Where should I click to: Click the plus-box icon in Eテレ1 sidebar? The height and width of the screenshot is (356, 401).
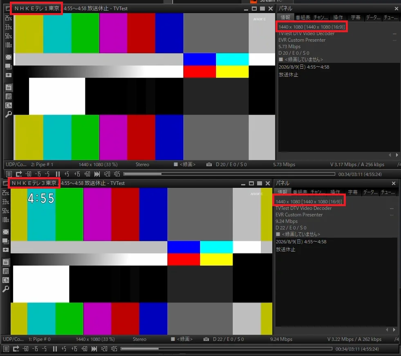9,75
